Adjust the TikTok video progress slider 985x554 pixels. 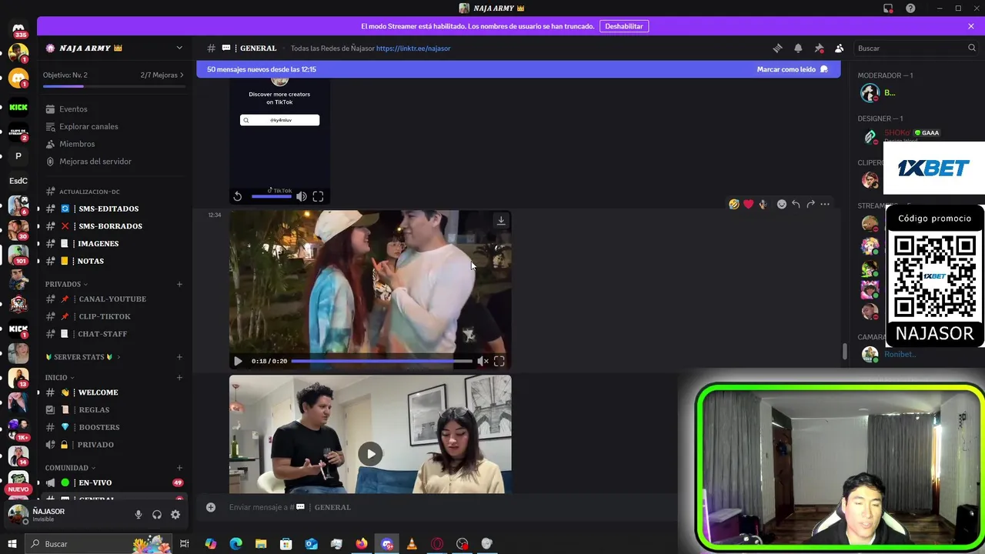[x=271, y=196]
